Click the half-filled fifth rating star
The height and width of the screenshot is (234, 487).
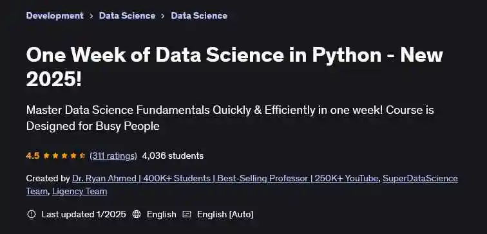pos(82,156)
